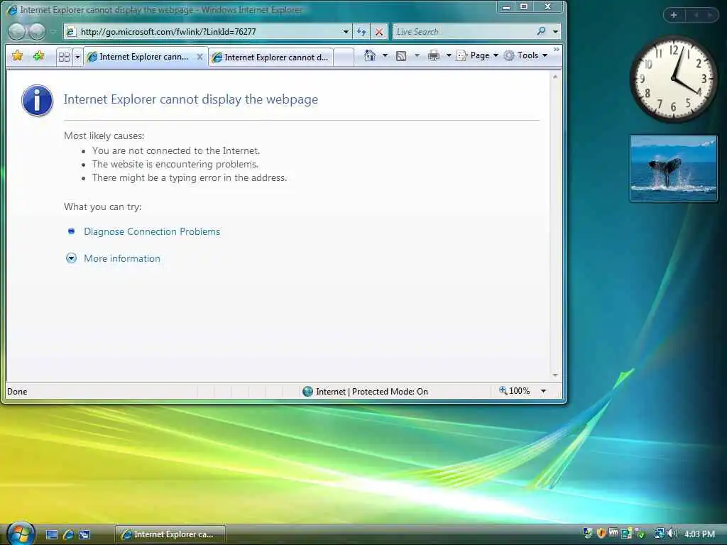Close the active Internet Explorer tab

pos(199,57)
